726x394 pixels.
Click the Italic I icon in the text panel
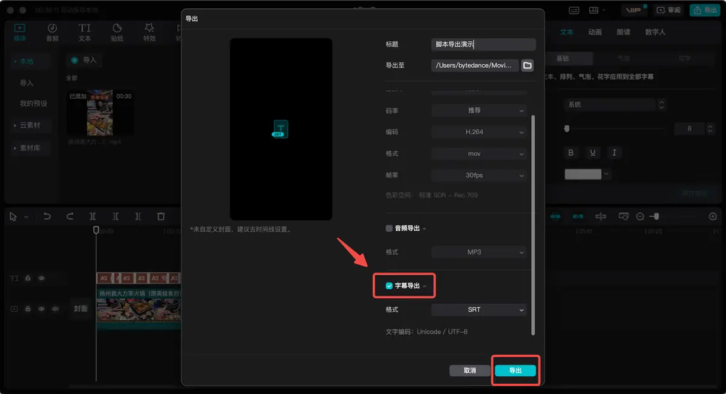pos(614,153)
